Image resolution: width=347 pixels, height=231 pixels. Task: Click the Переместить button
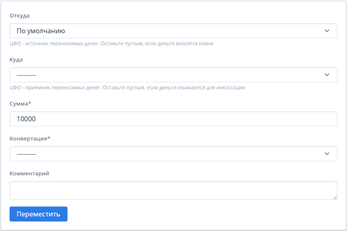pyautogui.click(x=38, y=214)
